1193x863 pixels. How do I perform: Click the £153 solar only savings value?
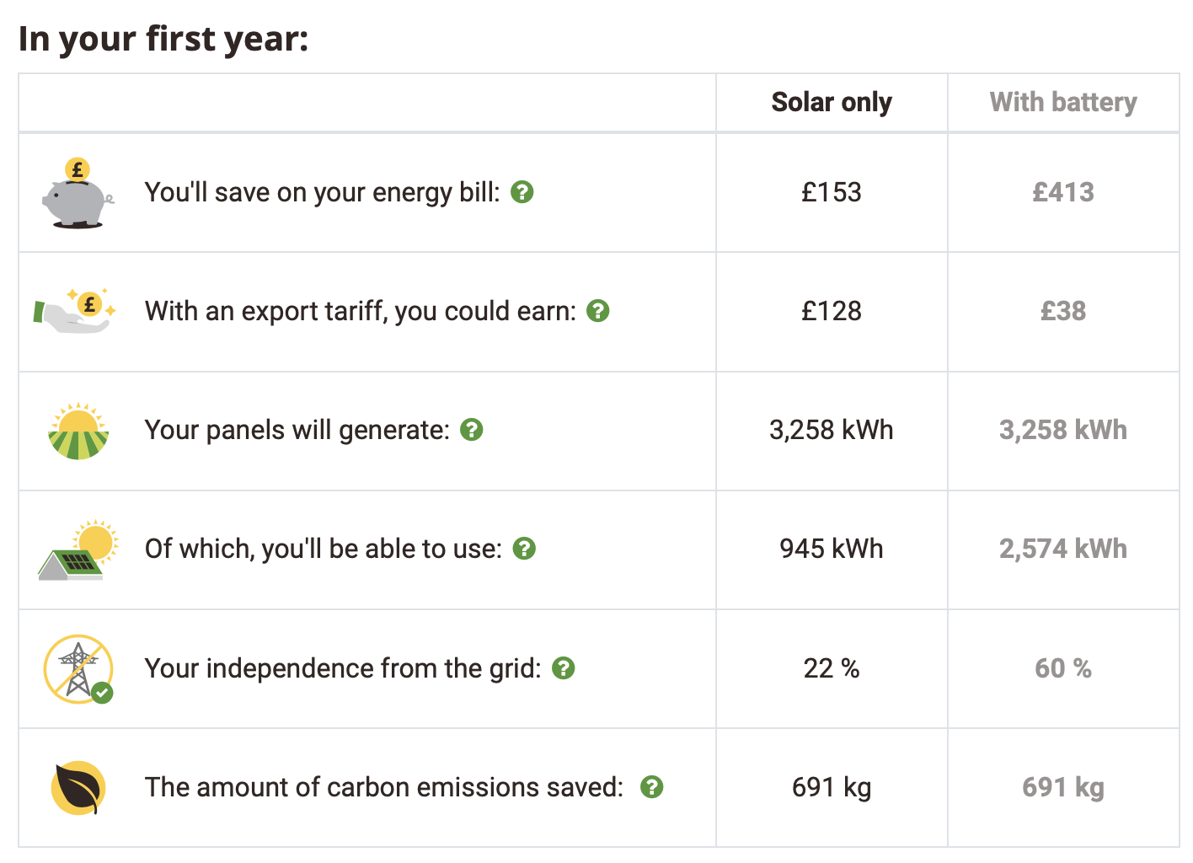click(x=832, y=192)
